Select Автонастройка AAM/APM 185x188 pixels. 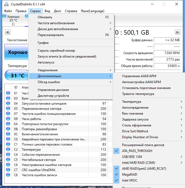(149, 82)
